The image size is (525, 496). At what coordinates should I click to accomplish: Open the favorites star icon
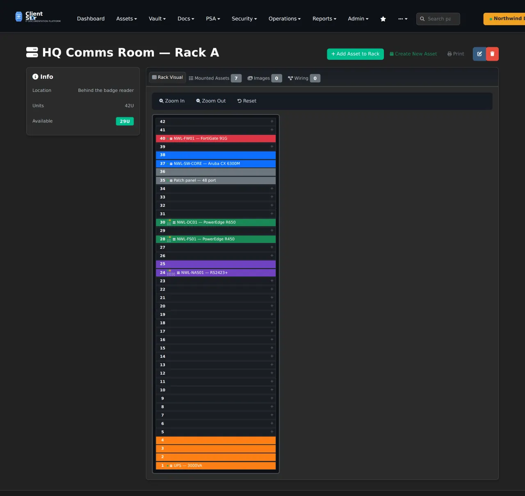point(383,19)
